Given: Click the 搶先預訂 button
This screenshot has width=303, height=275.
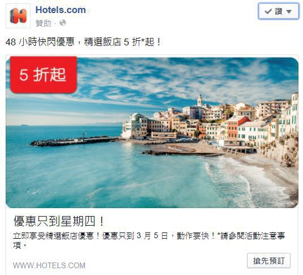Looking at the screenshot, I should coord(268,260).
